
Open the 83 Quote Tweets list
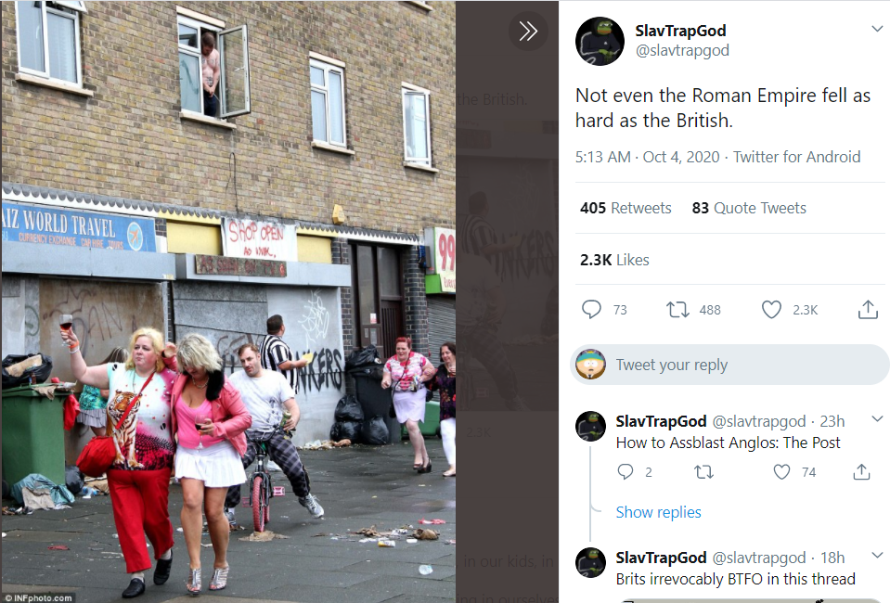(749, 208)
